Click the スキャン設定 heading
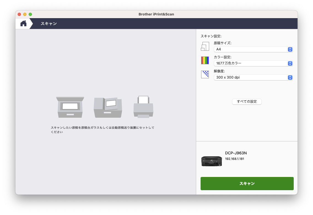 tap(211, 36)
